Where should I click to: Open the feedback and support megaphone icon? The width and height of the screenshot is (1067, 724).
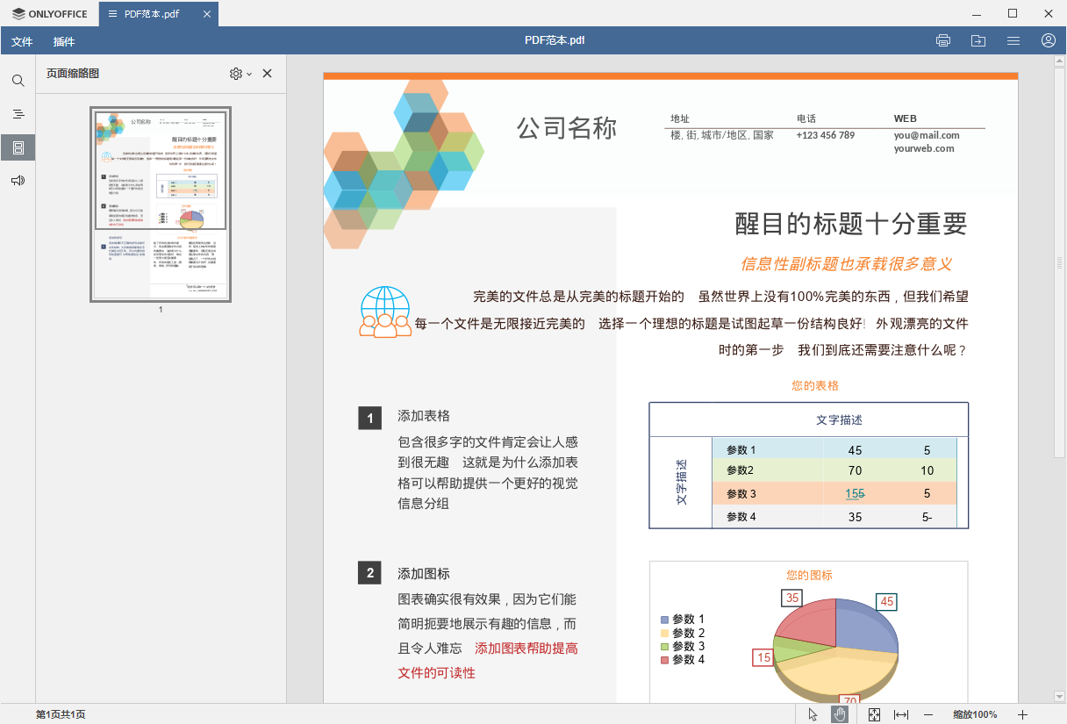click(18, 181)
